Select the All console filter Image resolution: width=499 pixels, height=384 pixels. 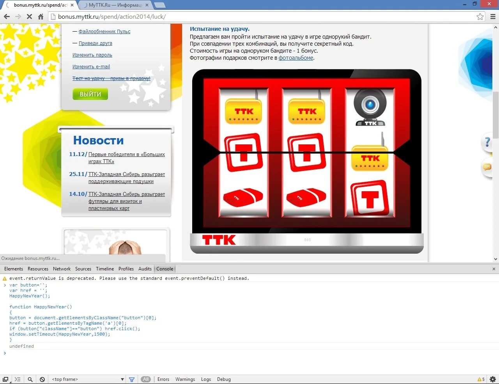pyautogui.click(x=146, y=379)
